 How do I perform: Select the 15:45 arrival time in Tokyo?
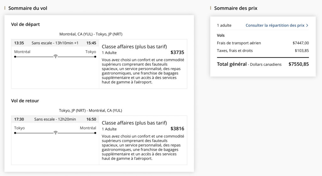click(91, 43)
